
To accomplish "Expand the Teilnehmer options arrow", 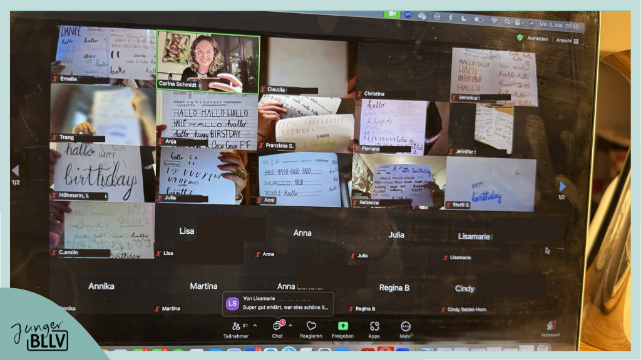I will tap(255, 325).
